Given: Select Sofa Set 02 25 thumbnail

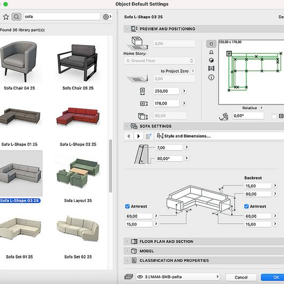Looking at the screenshot, I should (x=78, y=229).
